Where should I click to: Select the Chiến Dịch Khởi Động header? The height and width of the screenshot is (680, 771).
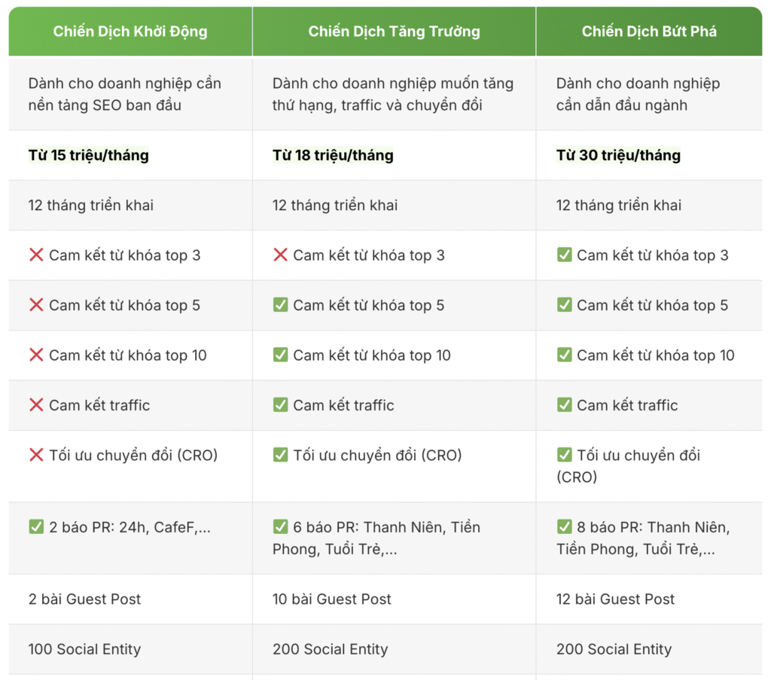[130, 32]
